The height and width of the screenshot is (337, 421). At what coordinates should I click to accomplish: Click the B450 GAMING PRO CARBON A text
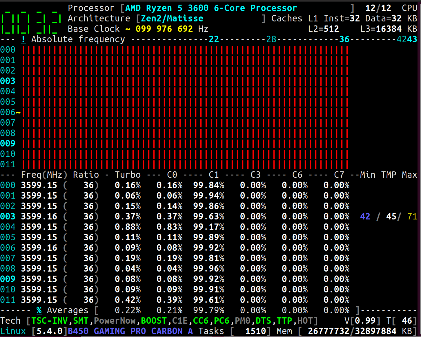coord(130,331)
